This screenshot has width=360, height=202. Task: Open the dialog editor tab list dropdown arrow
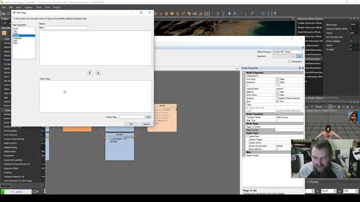coord(237,68)
